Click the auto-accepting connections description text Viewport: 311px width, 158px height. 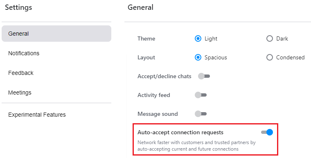pos(196,146)
